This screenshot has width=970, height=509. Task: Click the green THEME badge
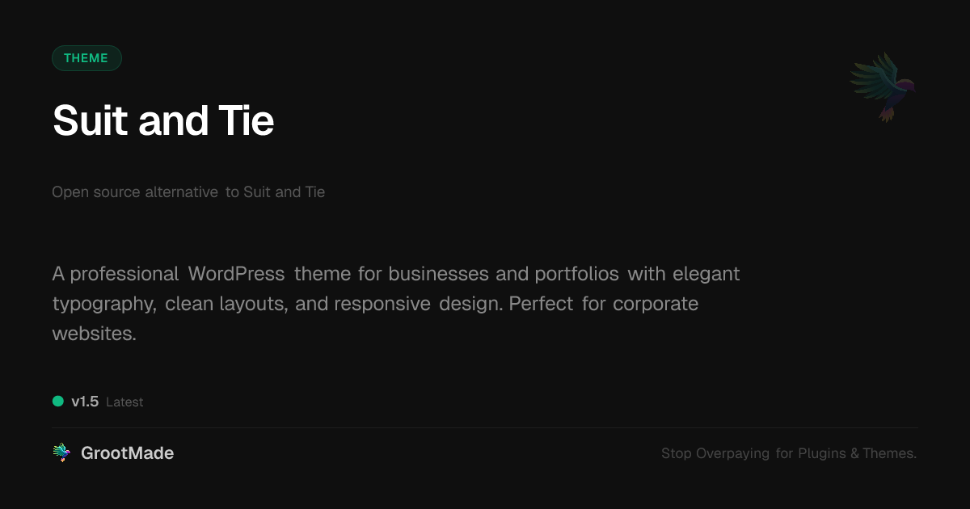tap(86, 58)
